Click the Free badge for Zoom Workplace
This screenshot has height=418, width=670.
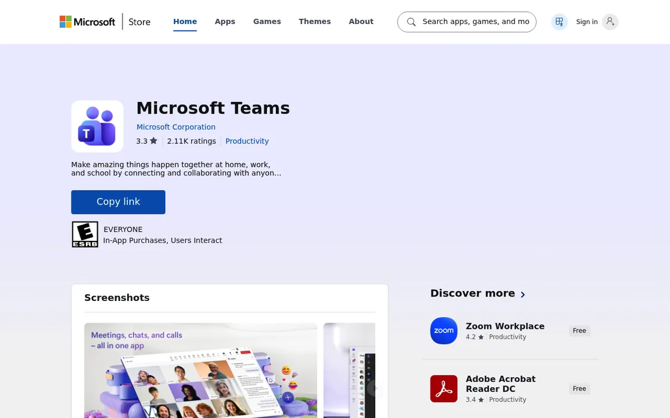click(580, 331)
